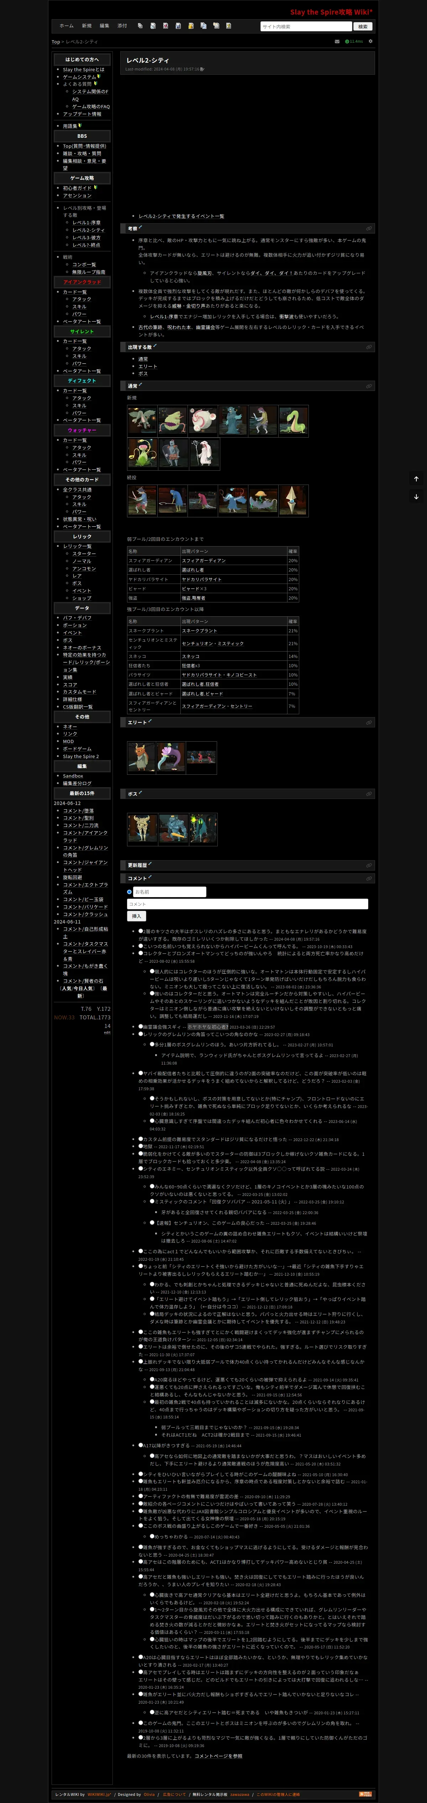427x1803 pixels.
Task: Click the pencil edit icon beside 更新履歴 heading
Action: (150, 864)
